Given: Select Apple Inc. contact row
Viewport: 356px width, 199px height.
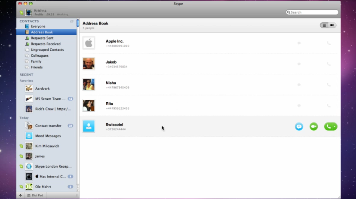Looking at the screenshot, I should pyautogui.click(x=210, y=43).
